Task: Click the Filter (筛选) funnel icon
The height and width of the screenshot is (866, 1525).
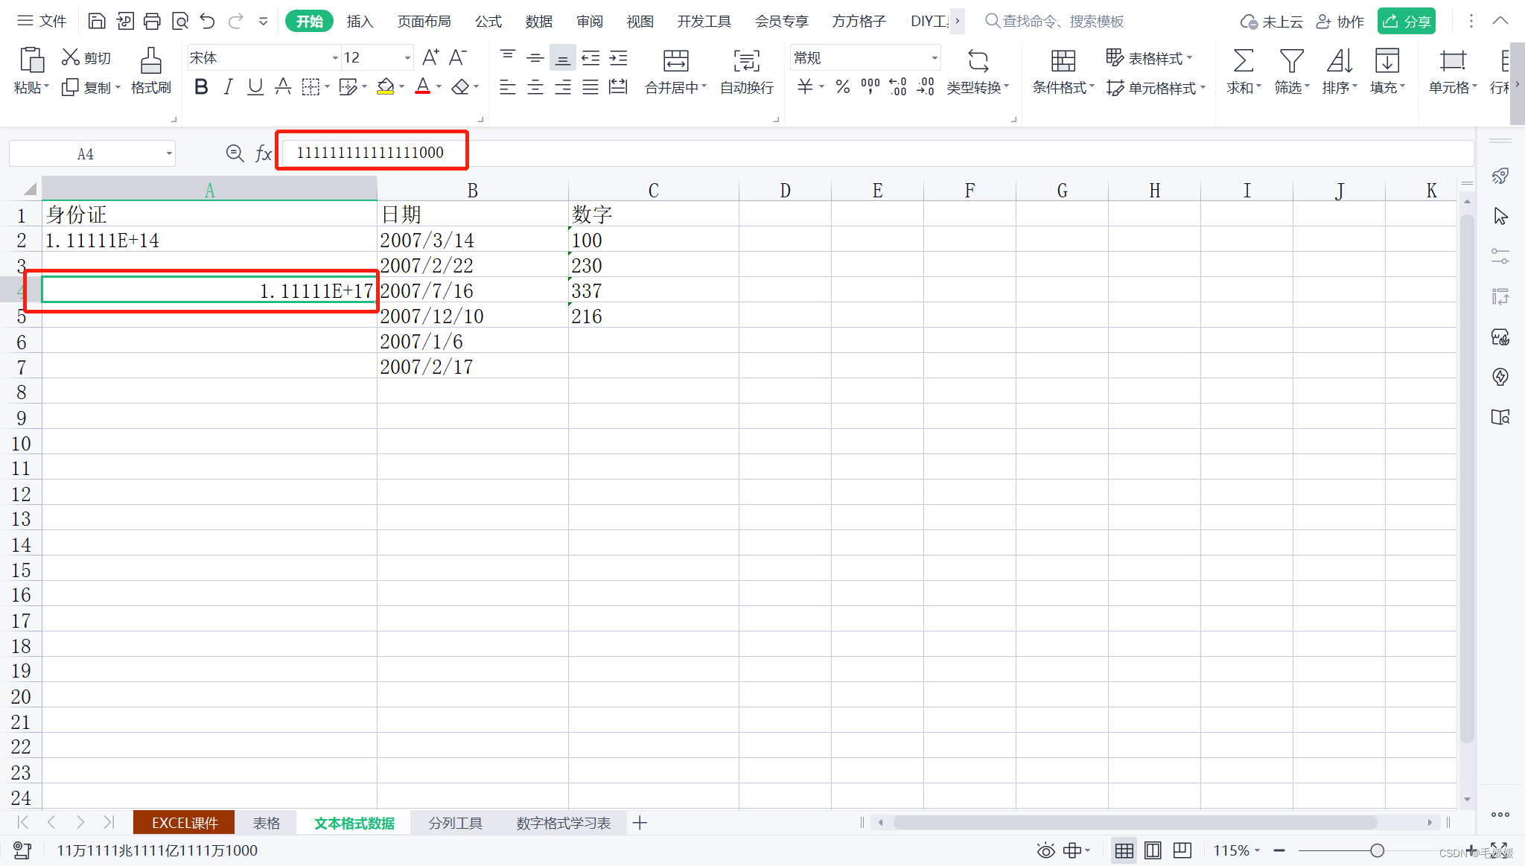Action: (x=1290, y=61)
